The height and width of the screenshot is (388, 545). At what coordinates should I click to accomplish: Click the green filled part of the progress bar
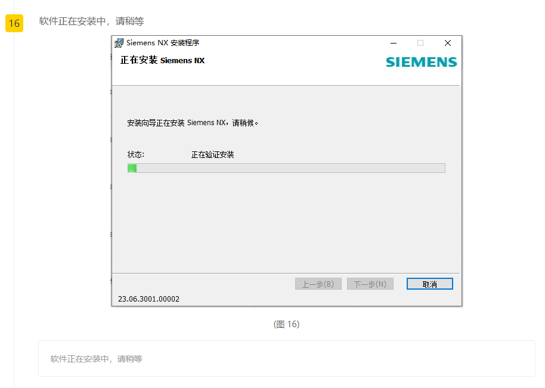pos(132,168)
